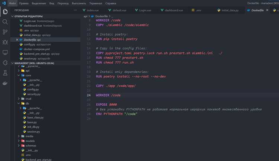279x161 pixels.
Task: Expand the crud folder
Action: [x=19, y=99]
